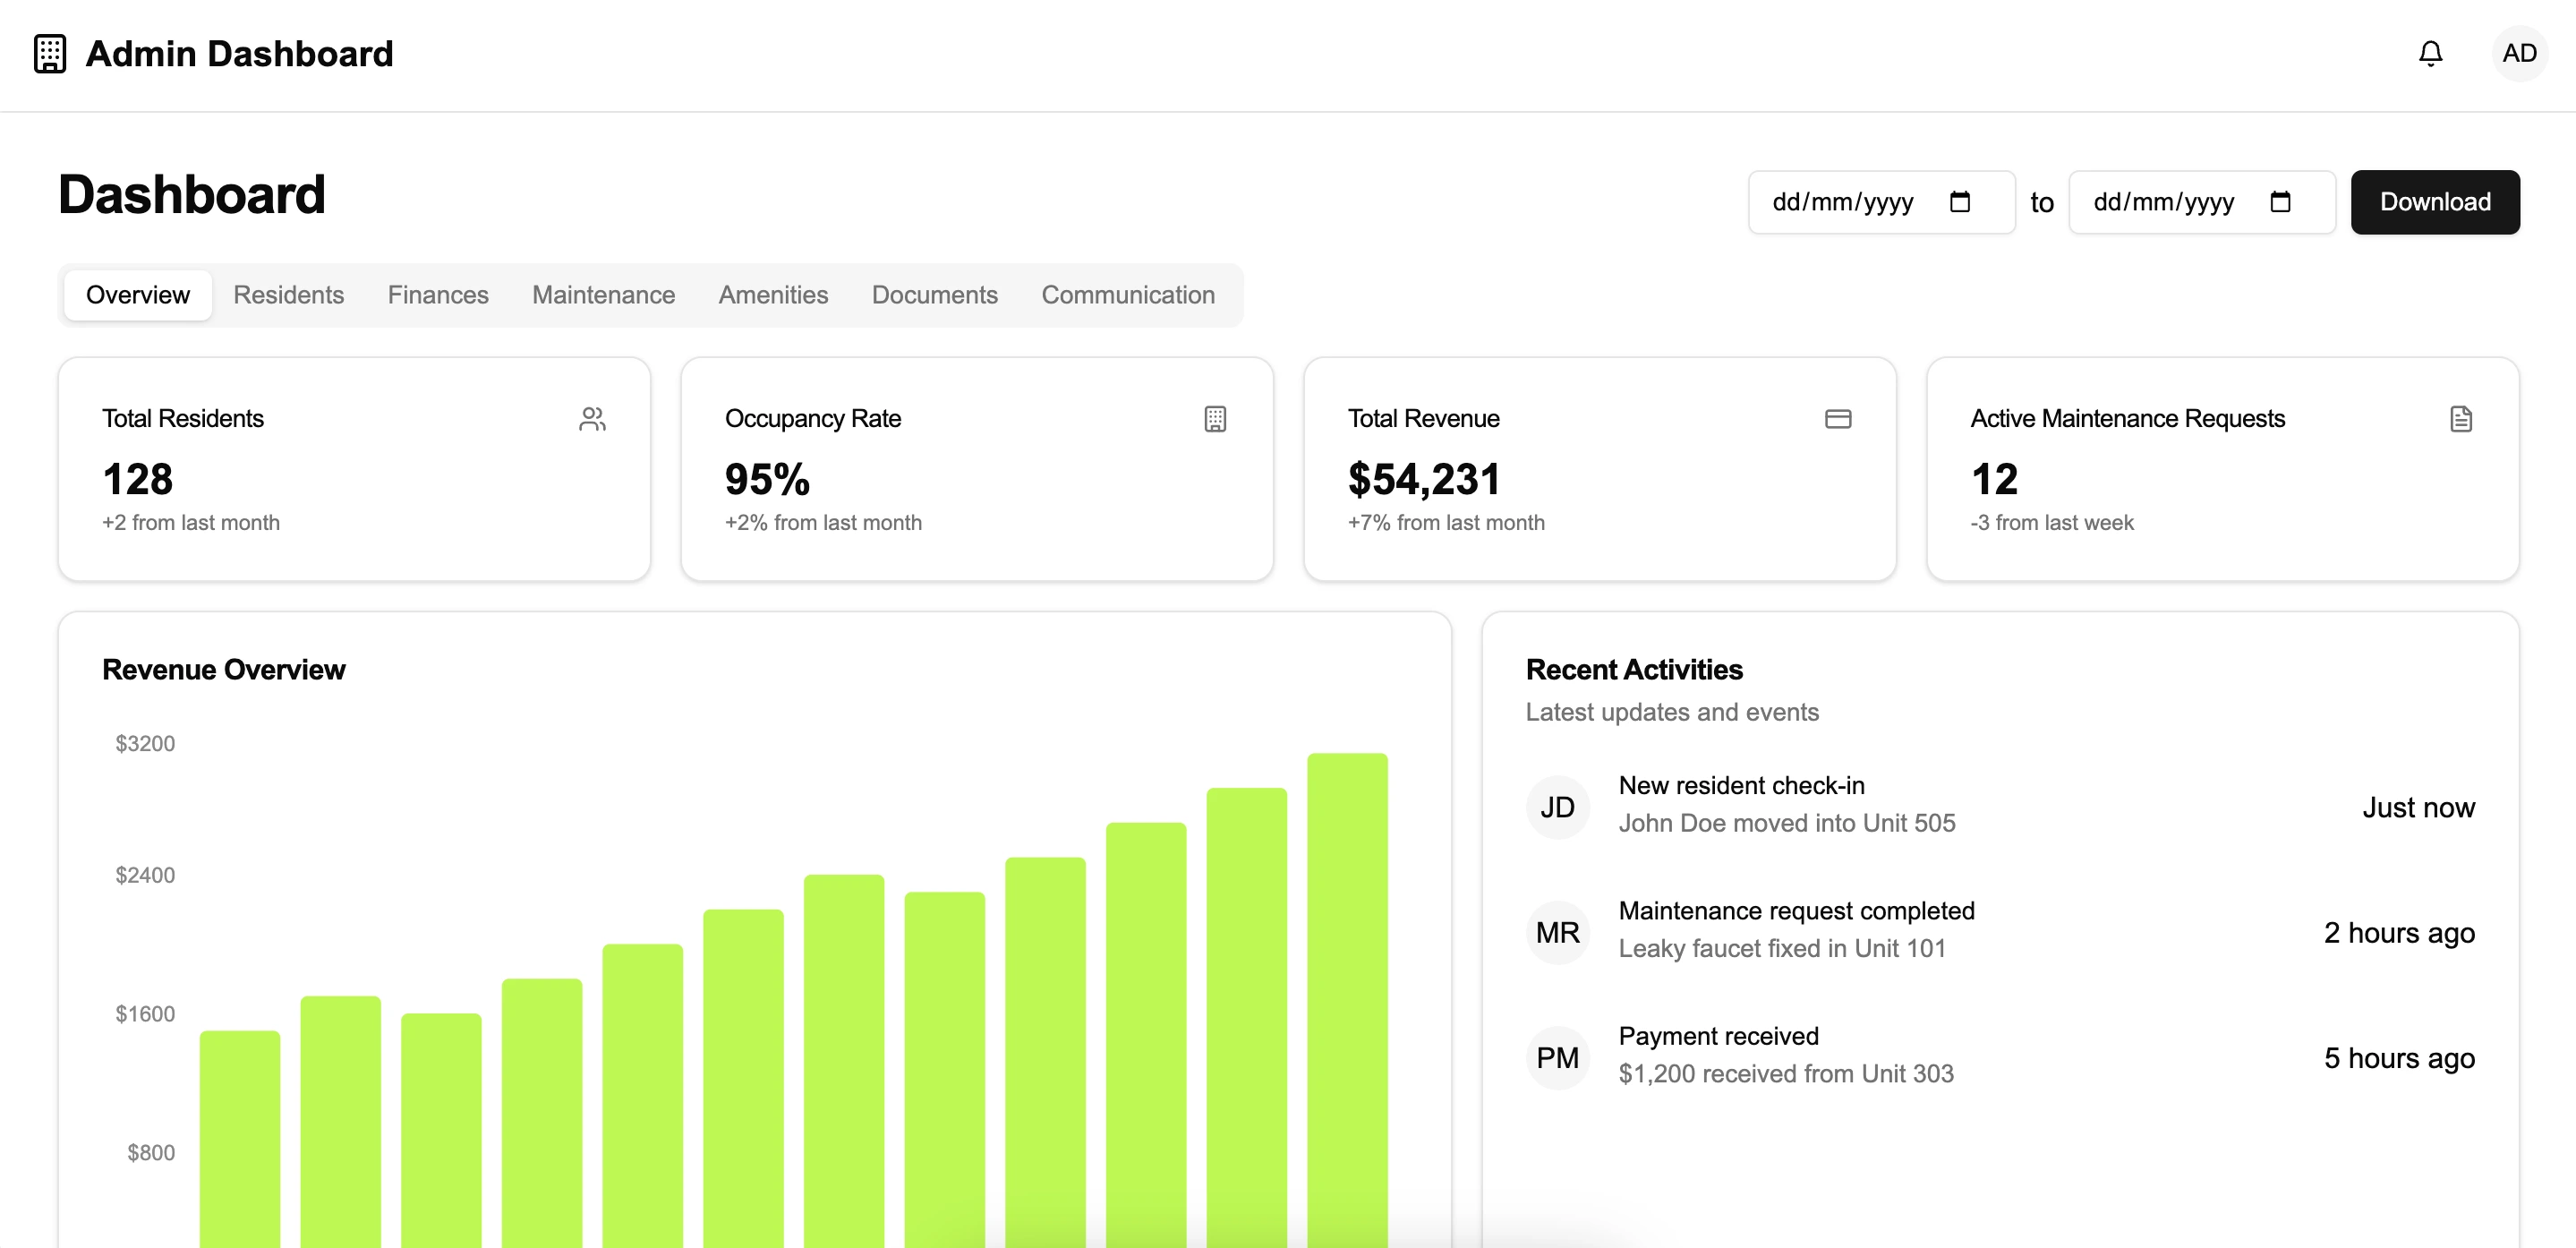The width and height of the screenshot is (2576, 1248).
Task: Click the 'Just now' timestamp
Action: tap(2418, 807)
